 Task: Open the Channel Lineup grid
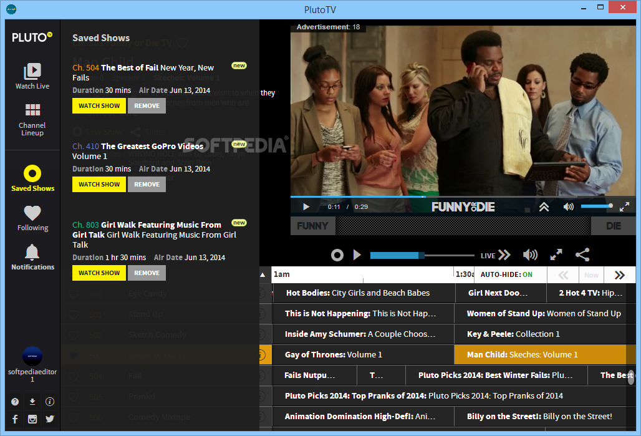coord(32,119)
